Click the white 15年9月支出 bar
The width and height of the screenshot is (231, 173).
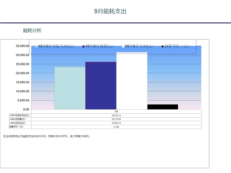(x=132, y=81)
